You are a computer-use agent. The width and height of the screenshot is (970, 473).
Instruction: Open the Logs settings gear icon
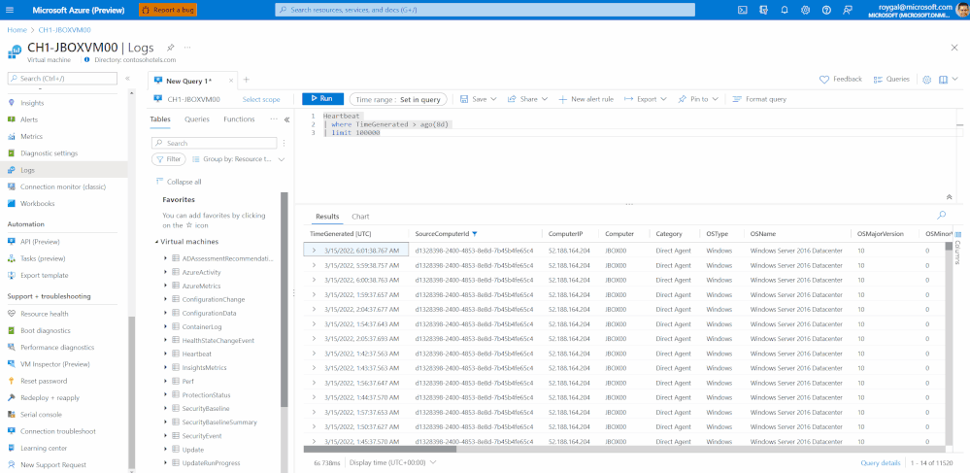click(926, 80)
